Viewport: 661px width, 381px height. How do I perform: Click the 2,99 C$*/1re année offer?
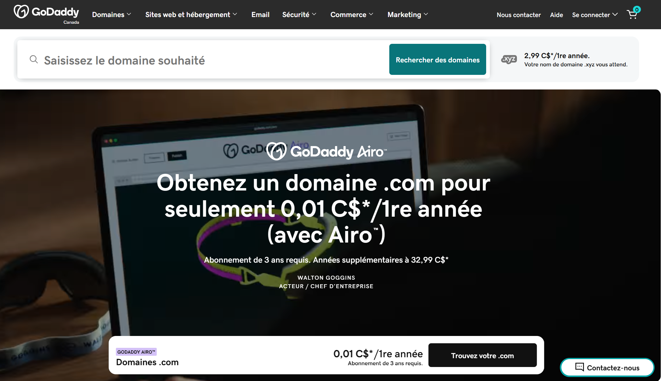pyautogui.click(x=557, y=56)
